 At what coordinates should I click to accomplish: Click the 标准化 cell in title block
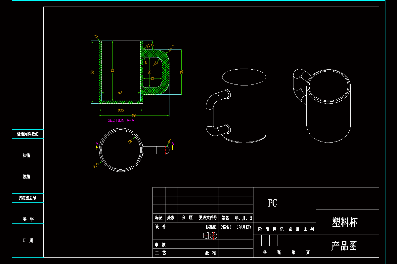click(x=210, y=227)
